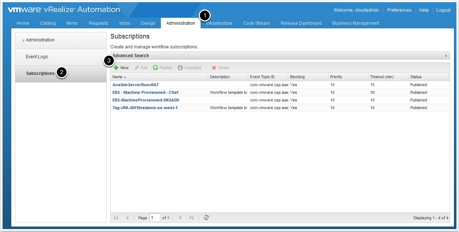This screenshot has height=232, width=459.
Task: Open EBS-MachineProvisioned-DNSADD subscription
Action: click(x=146, y=100)
